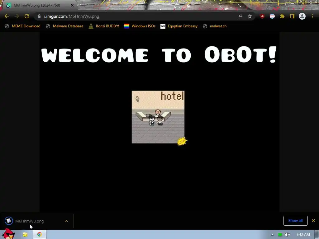
Task: Expand the M6HnmWu.png download options chevron
Action: (x=66, y=221)
